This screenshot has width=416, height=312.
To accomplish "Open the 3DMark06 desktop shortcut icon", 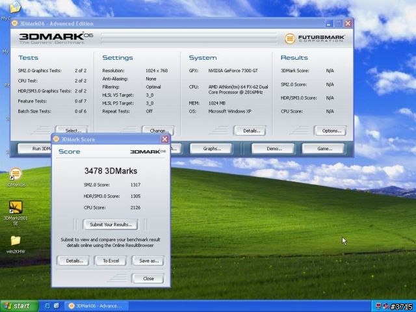I will point(16,174).
